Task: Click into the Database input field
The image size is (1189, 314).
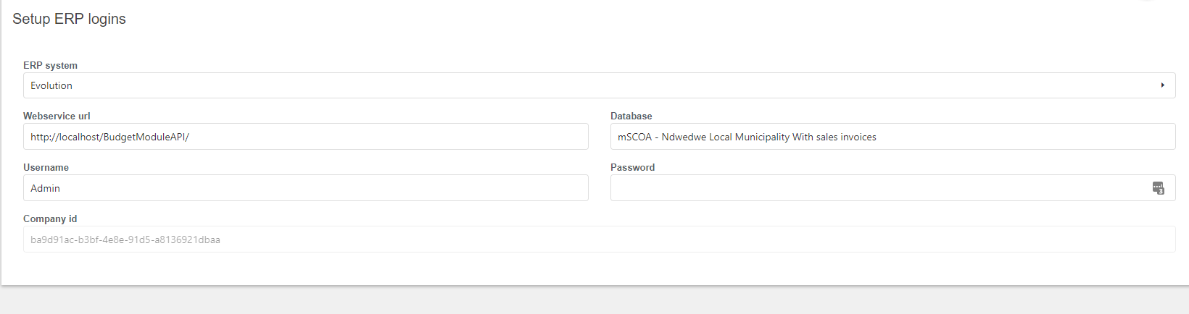Action: [1015, 137]
